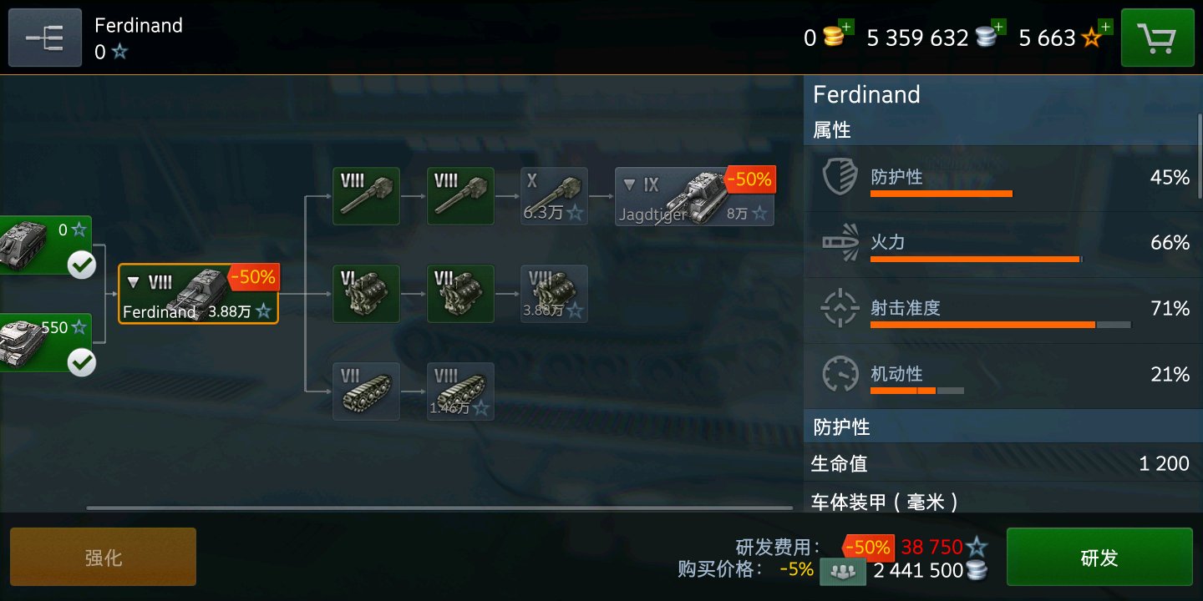Expand the Ferdinand tier VIII vehicle node

pos(134,283)
